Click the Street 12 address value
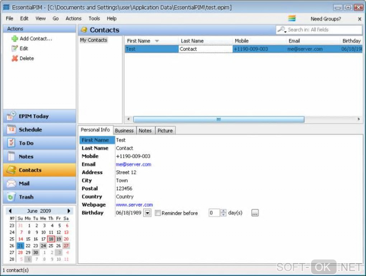This screenshot has width=366, height=276. [126, 173]
